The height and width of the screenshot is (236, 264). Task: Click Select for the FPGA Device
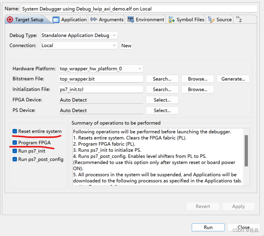click(x=162, y=100)
